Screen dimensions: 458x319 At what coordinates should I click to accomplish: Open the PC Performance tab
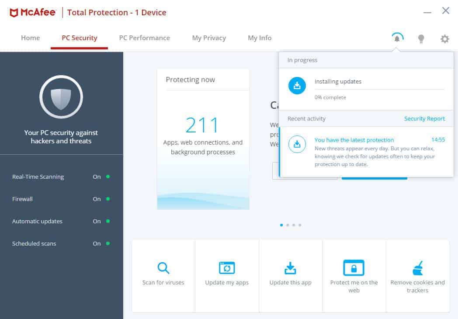tap(145, 38)
